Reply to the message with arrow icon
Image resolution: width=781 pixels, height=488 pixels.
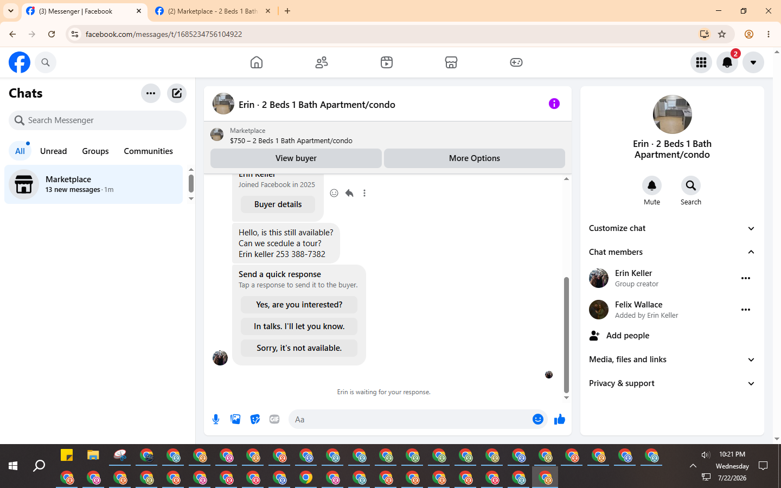[349, 193]
